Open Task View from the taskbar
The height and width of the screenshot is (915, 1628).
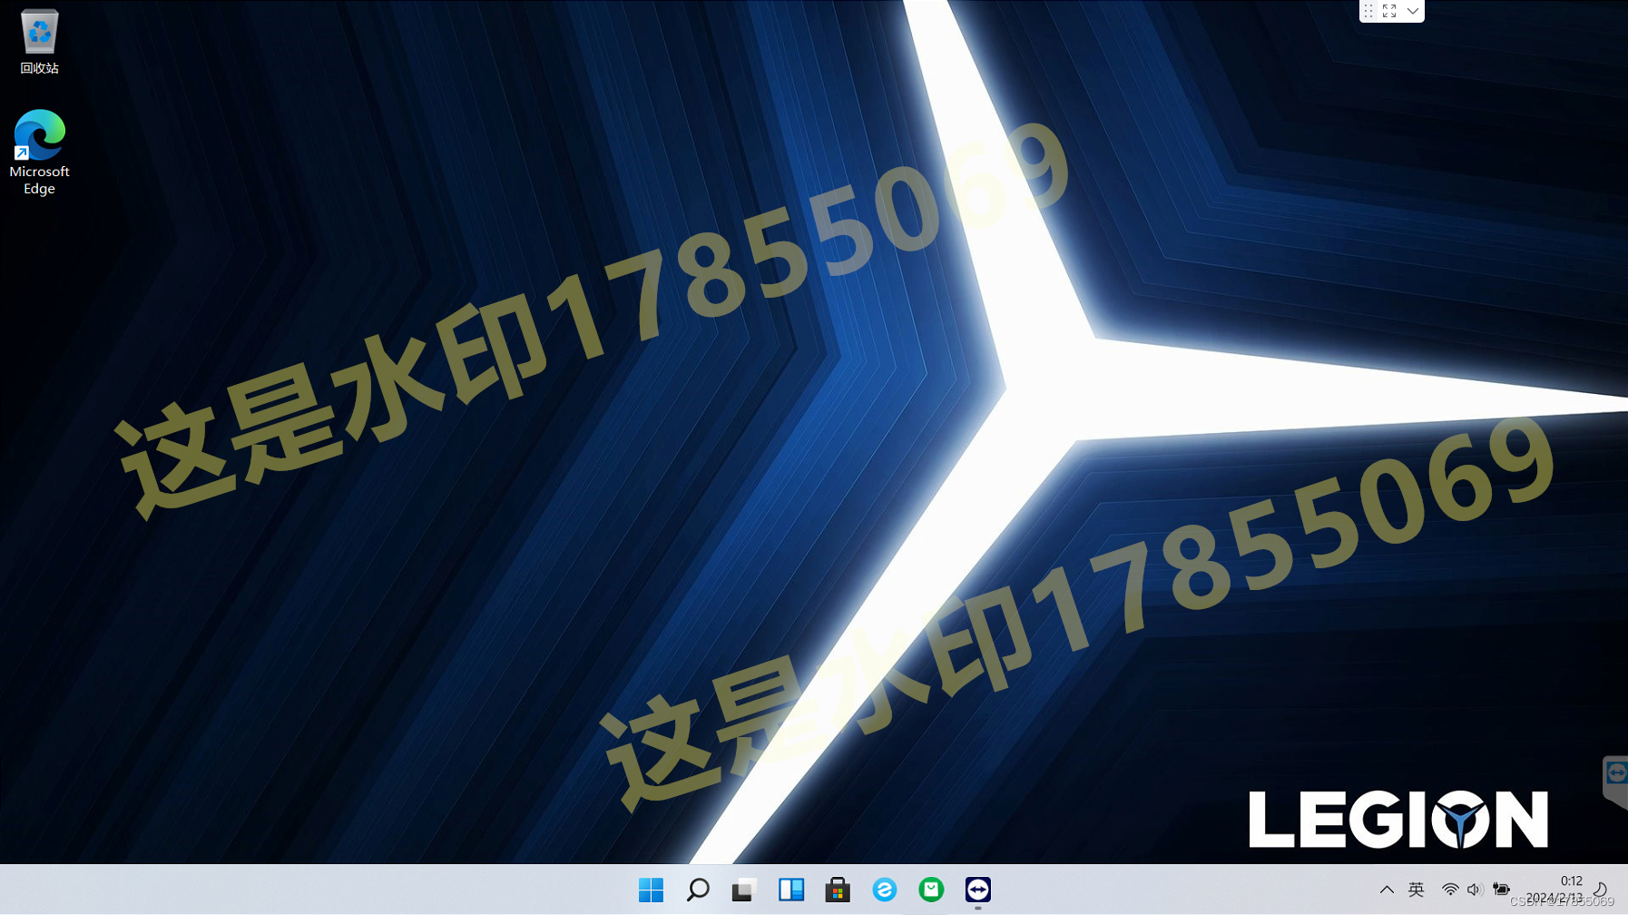point(744,890)
